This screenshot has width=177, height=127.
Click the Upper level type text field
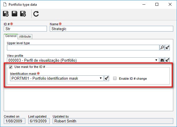[x=83, y=48]
